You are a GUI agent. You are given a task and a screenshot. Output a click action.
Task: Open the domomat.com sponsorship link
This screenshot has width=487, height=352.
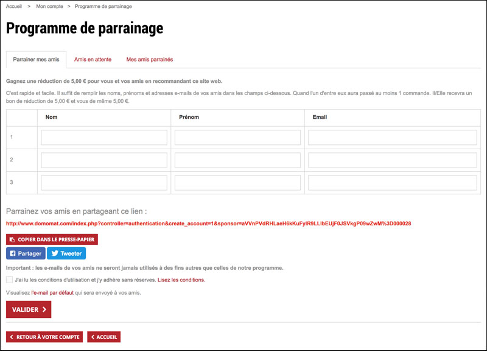click(x=208, y=224)
